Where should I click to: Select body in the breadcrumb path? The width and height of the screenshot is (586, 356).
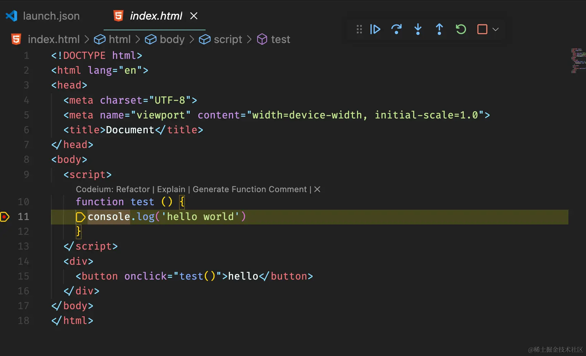pyautogui.click(x=172, y=39)
